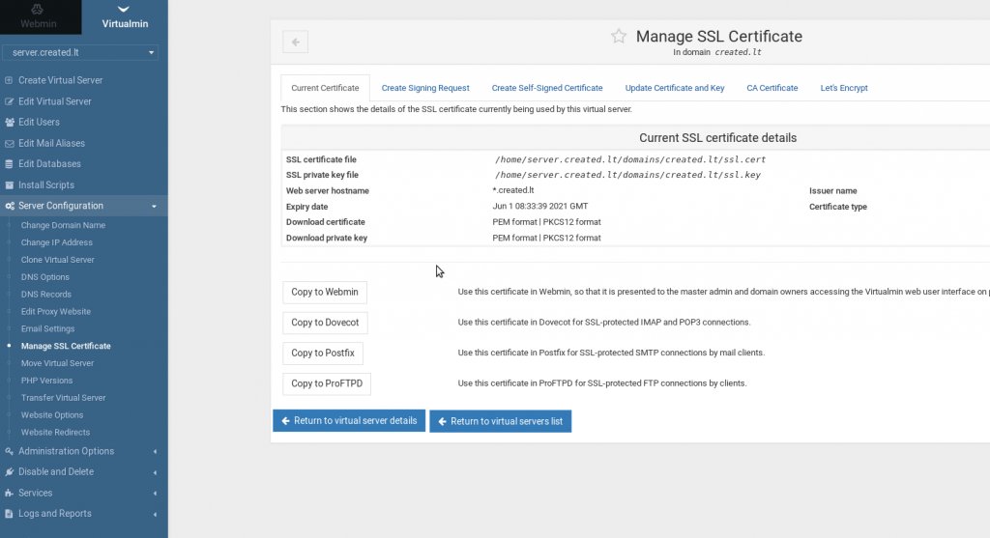Click Copy to Postfix button
Image resolution: width=990 pixels, height=538 pixels.
tap(323, 354)
